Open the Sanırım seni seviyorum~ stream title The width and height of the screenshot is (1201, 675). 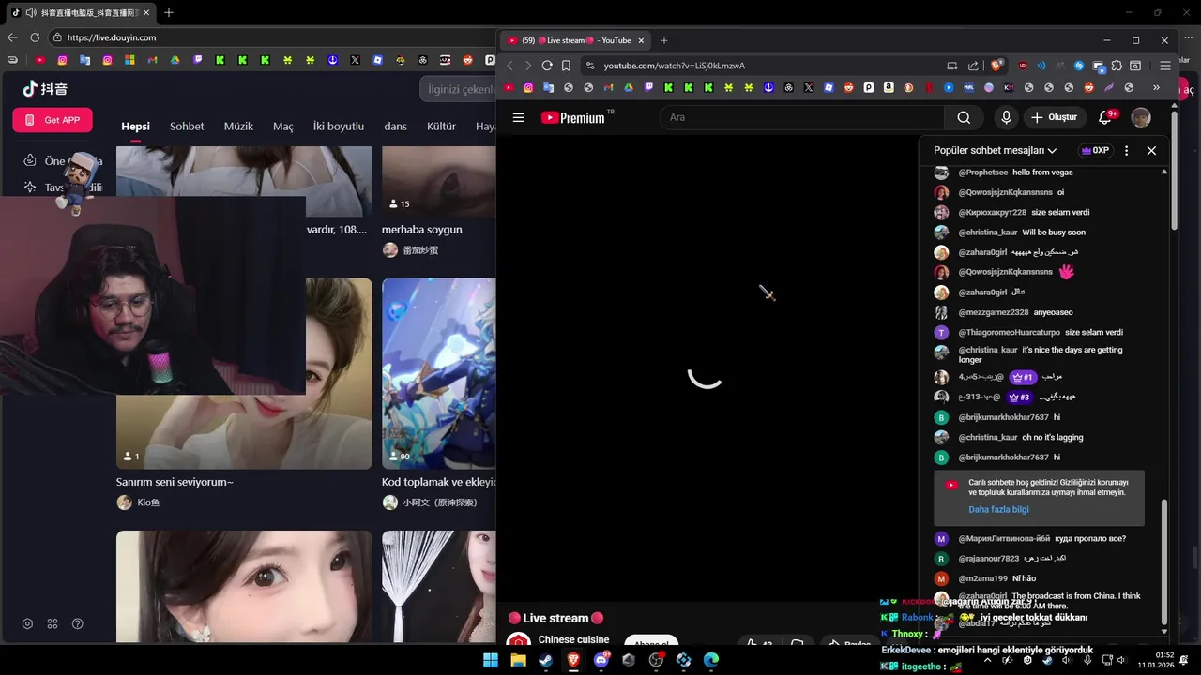coord(175,482)
